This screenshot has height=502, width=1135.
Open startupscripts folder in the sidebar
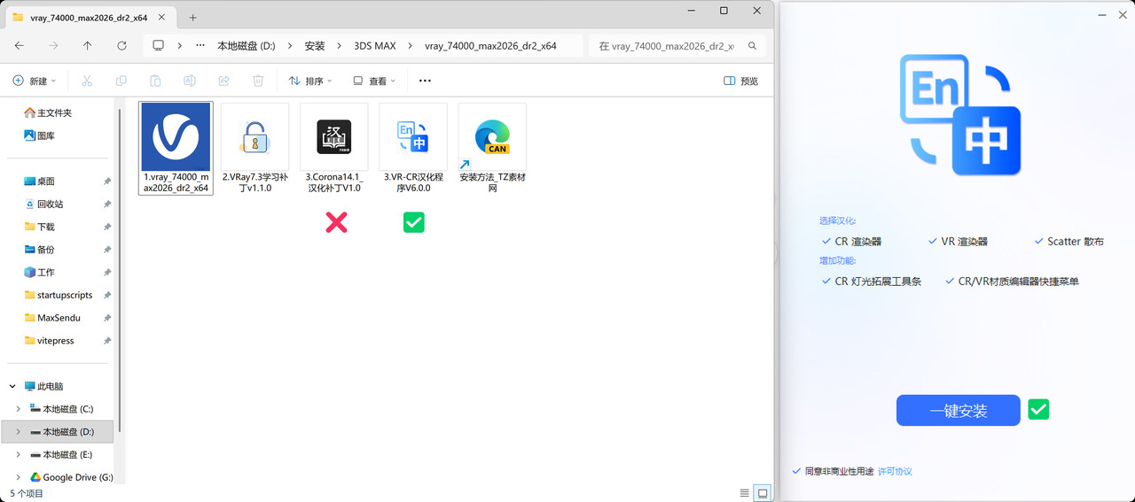coord(59,295)
